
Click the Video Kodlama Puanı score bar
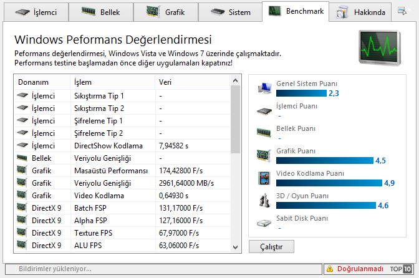pyautogui.click(x=329, y=183)
